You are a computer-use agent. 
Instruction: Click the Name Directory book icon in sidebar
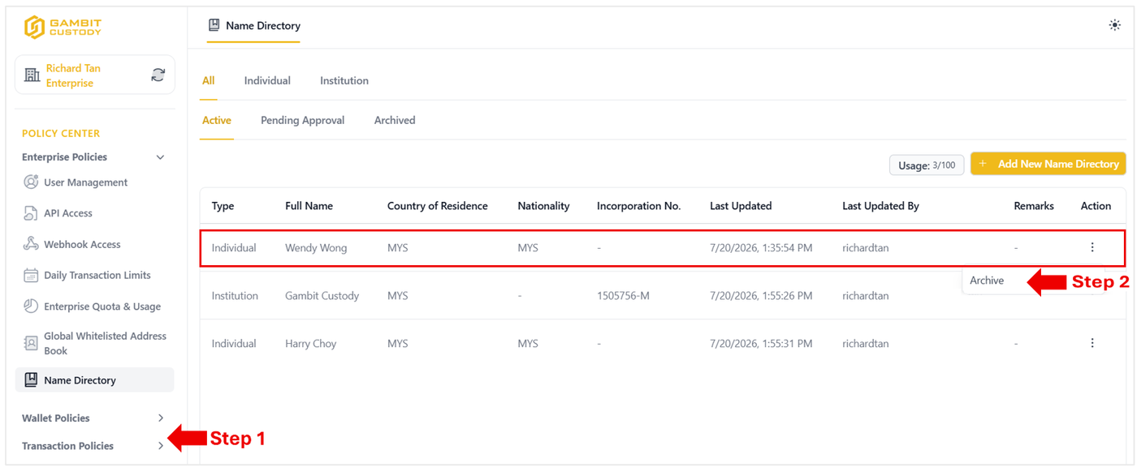(x=31, y=380)
